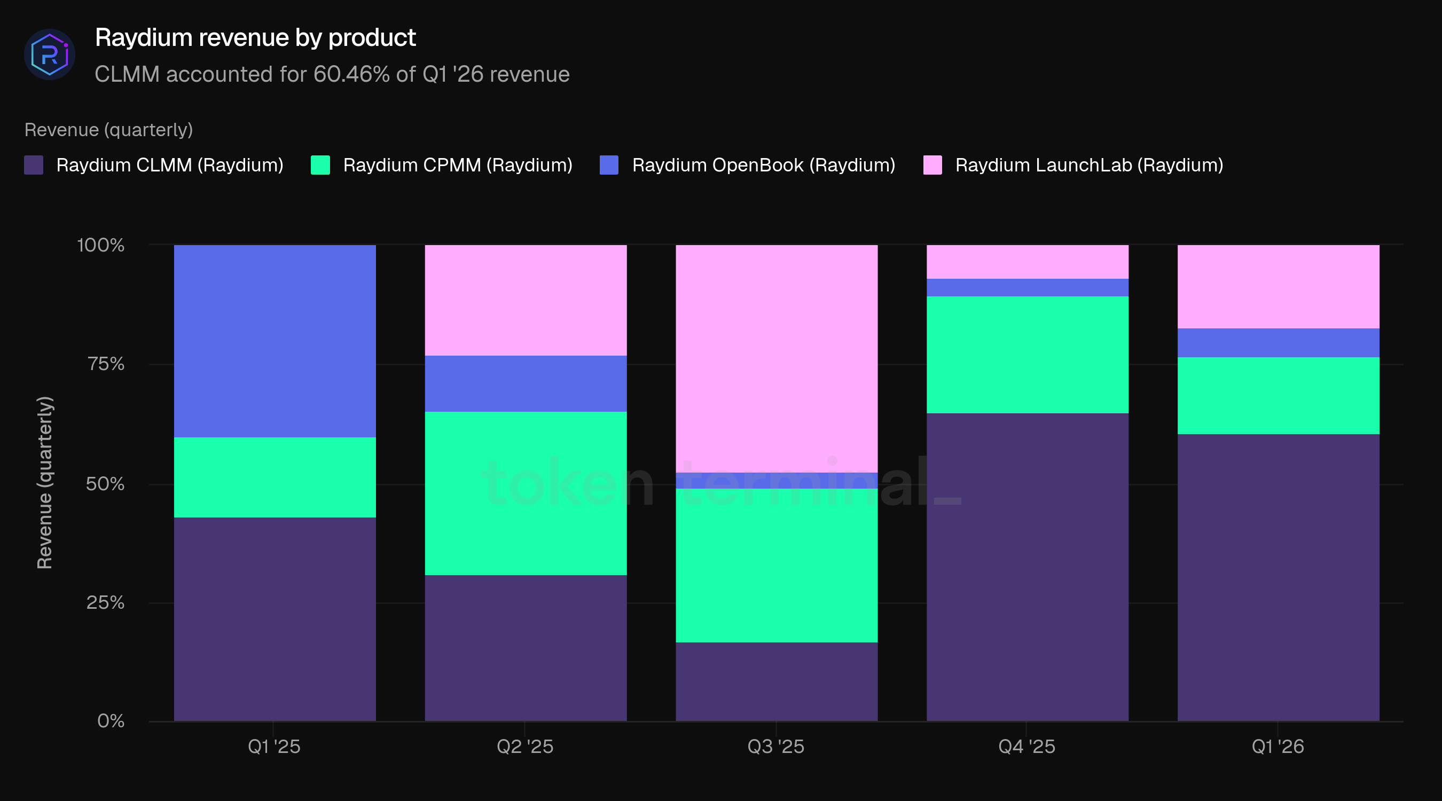
Task: Select the LaunchLab segment in Q3 '25 bar
Action: tap(777, 358)
